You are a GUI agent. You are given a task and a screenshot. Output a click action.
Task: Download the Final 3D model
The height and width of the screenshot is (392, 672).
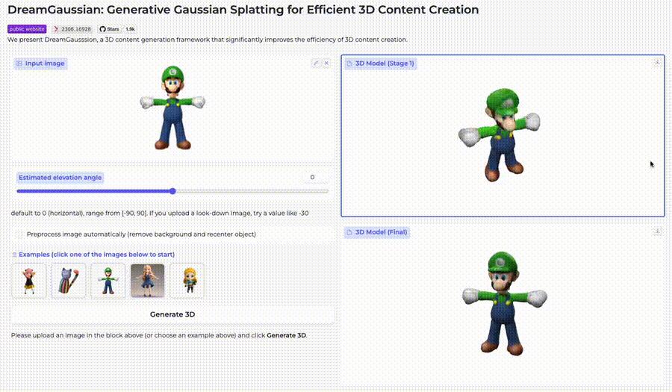[657, 231]
